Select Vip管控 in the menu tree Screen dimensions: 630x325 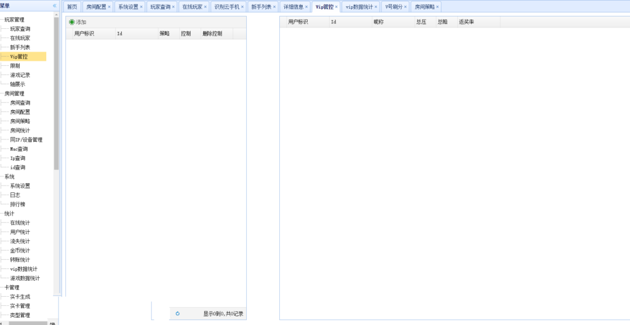[19, 57]
